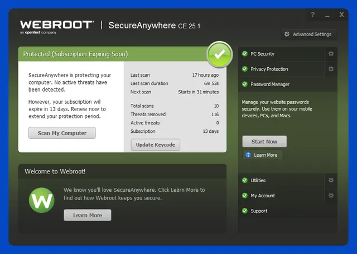
Task: Click the Last scan duration value 6m 52s
Action: coord(211,83)
